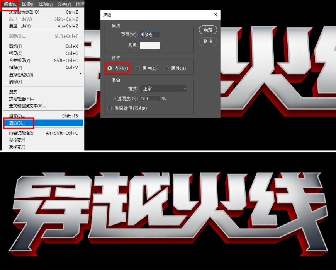Click the 确定 button in stroke dialog
The width and height of the screenshot is (336, 270).
click(x=208, y=30)
